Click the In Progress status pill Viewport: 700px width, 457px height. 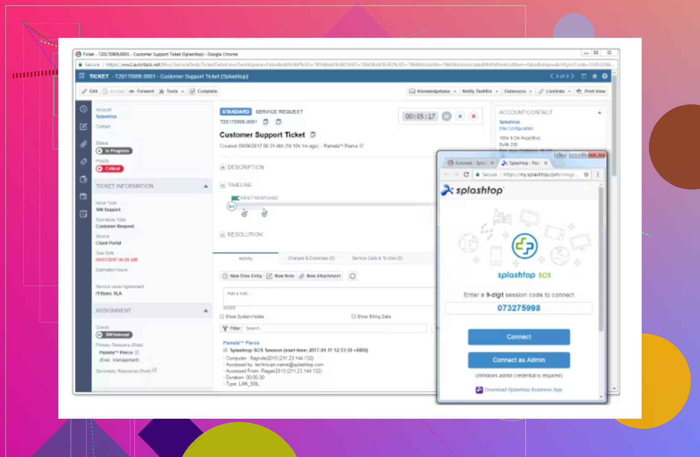(114, 151)
